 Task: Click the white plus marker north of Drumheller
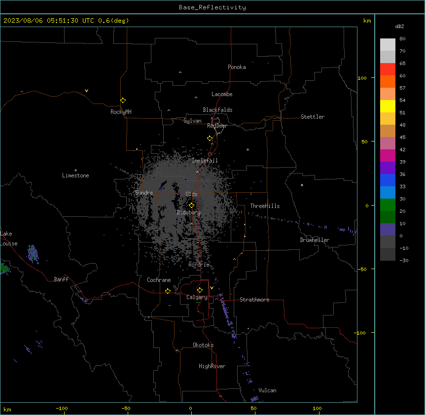(302, 185)
